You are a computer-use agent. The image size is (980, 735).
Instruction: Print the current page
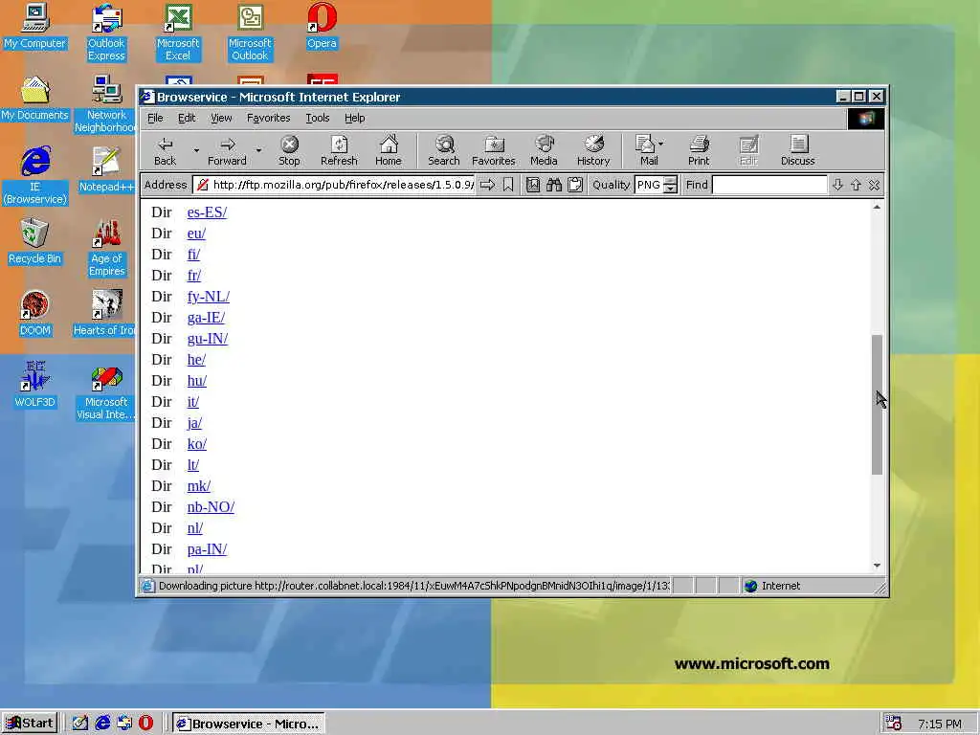click(x=699, y=151)
